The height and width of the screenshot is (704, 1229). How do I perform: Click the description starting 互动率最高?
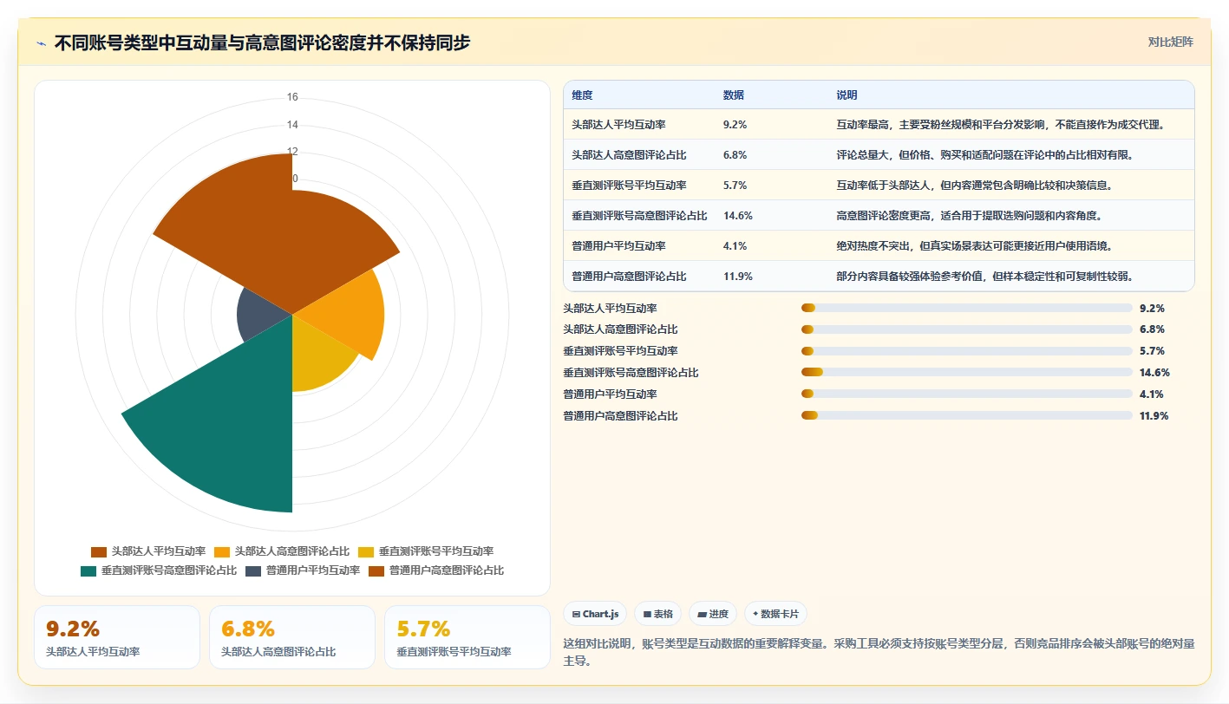[1000, 124]
